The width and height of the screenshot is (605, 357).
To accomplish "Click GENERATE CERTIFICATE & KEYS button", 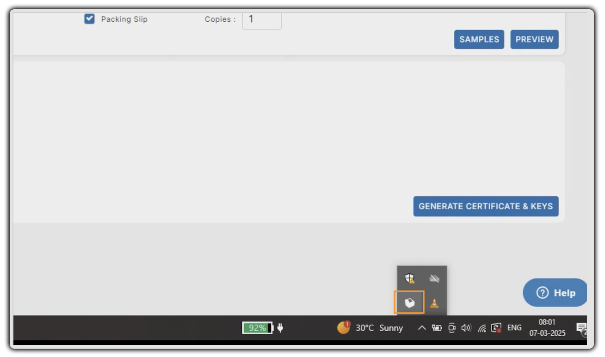I will pyautogui.click(x=486, y=206).
